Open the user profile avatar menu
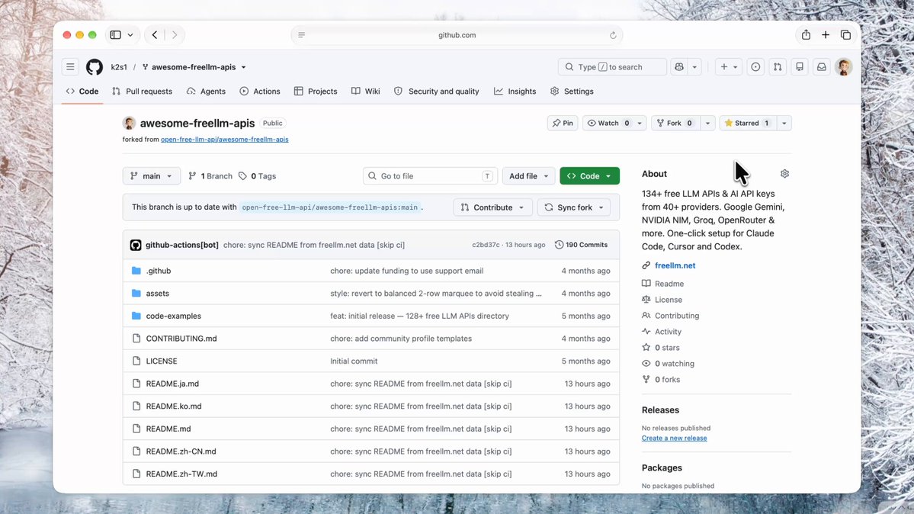Viewport: 914px width, 514px height. pyautogui.click(x=843, y=67)
